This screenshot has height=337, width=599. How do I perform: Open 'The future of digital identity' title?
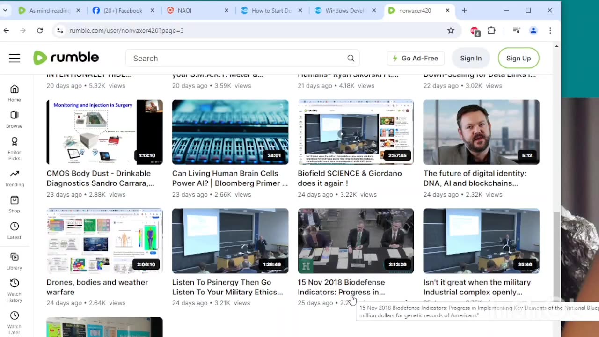(475, 178)
